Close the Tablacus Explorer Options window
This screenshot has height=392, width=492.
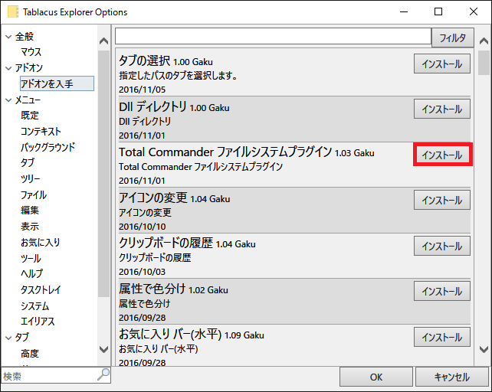(x=473, y=12)
